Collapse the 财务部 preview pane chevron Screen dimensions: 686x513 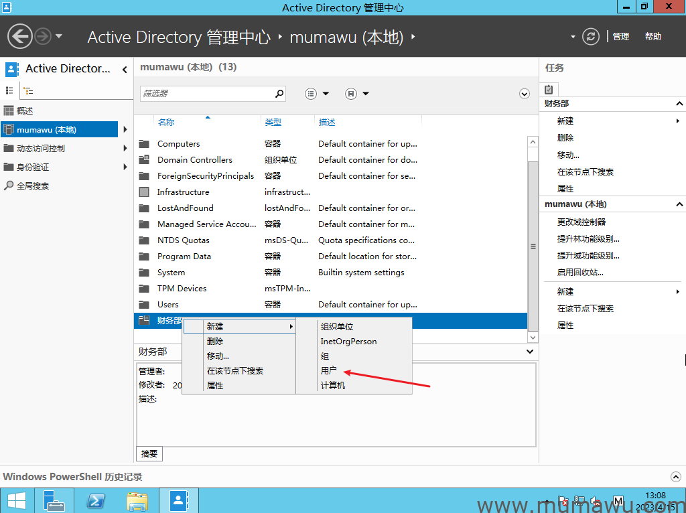530,352
